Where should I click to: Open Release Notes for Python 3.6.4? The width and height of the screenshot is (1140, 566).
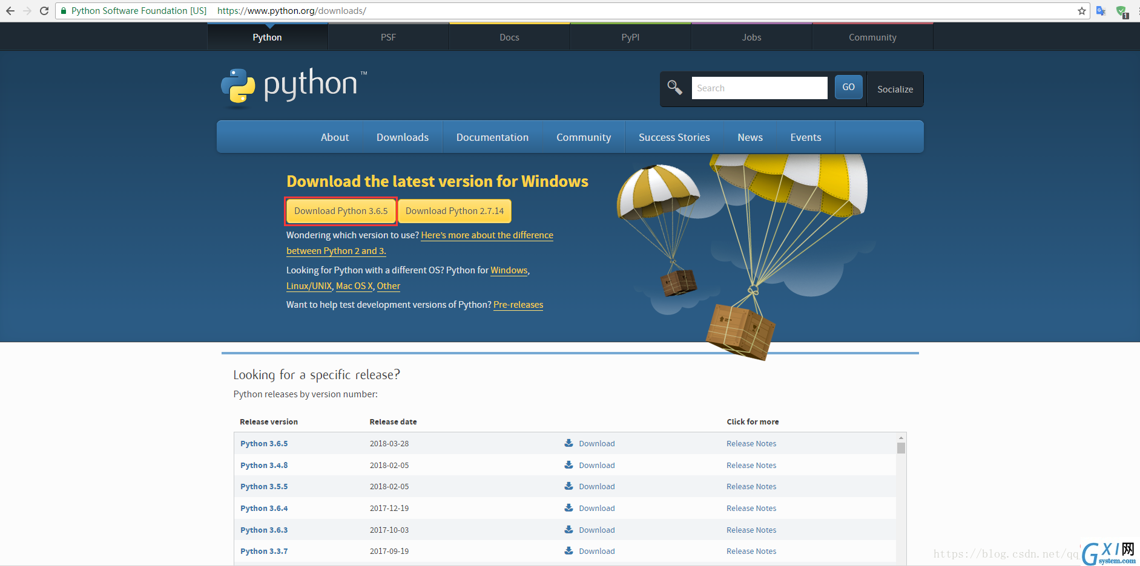click(751, 508)
